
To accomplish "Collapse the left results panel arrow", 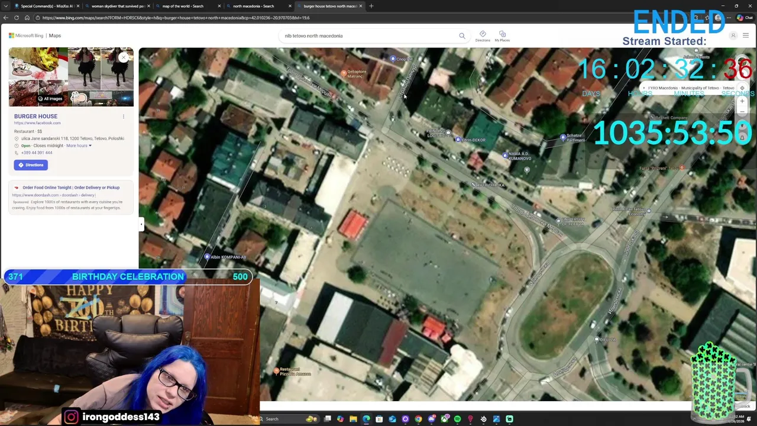I will [141, 224].
